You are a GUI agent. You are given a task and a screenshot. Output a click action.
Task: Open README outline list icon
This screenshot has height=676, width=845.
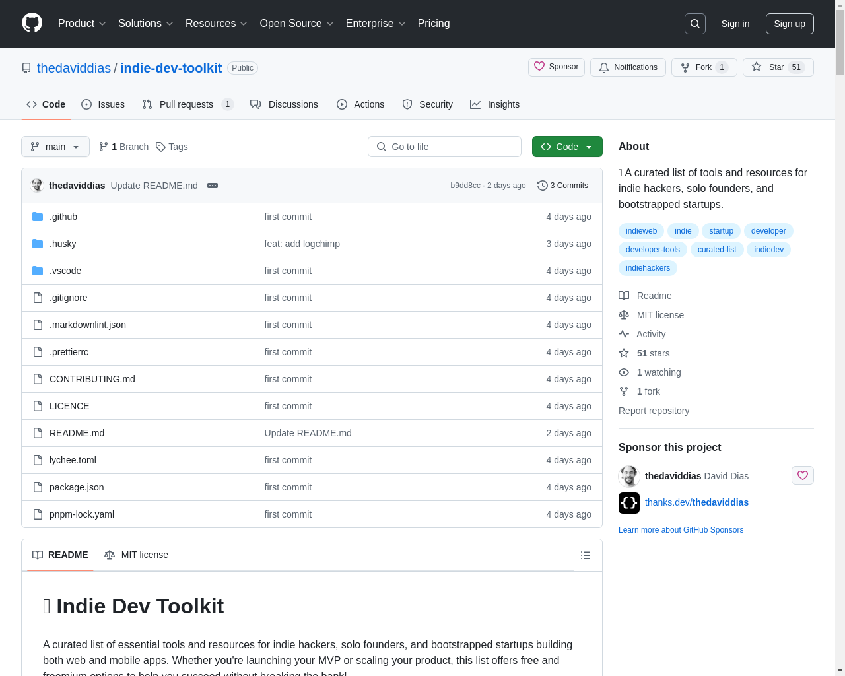click(x=586, y=555)
